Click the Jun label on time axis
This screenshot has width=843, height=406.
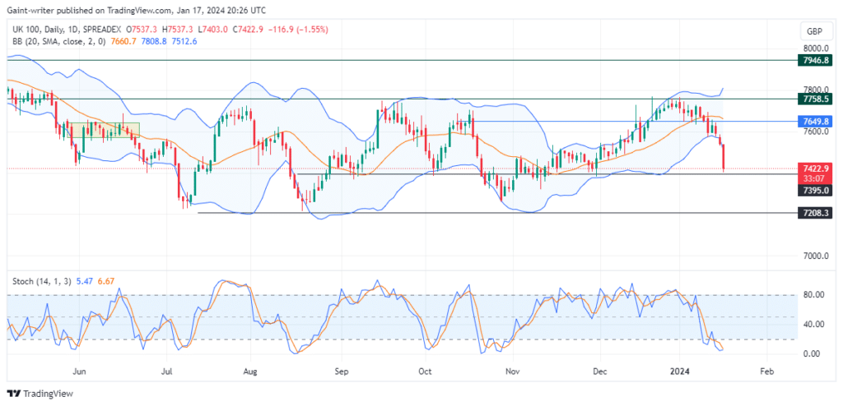click(x=79, y=371)
